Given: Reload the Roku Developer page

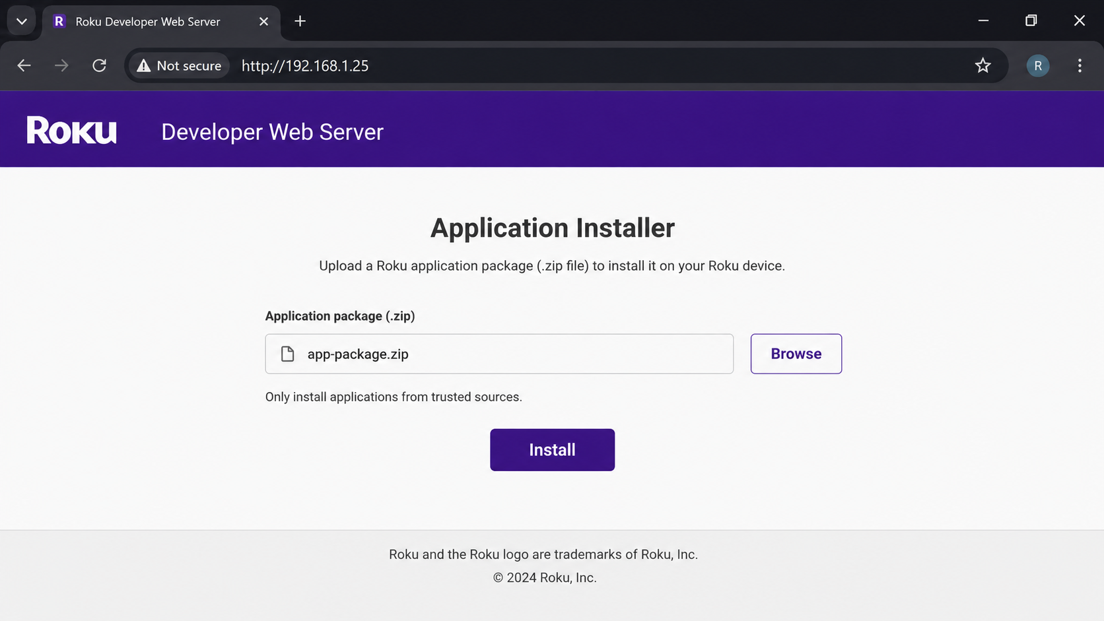Looking at the screenshot, I should [x=99, y=65].
